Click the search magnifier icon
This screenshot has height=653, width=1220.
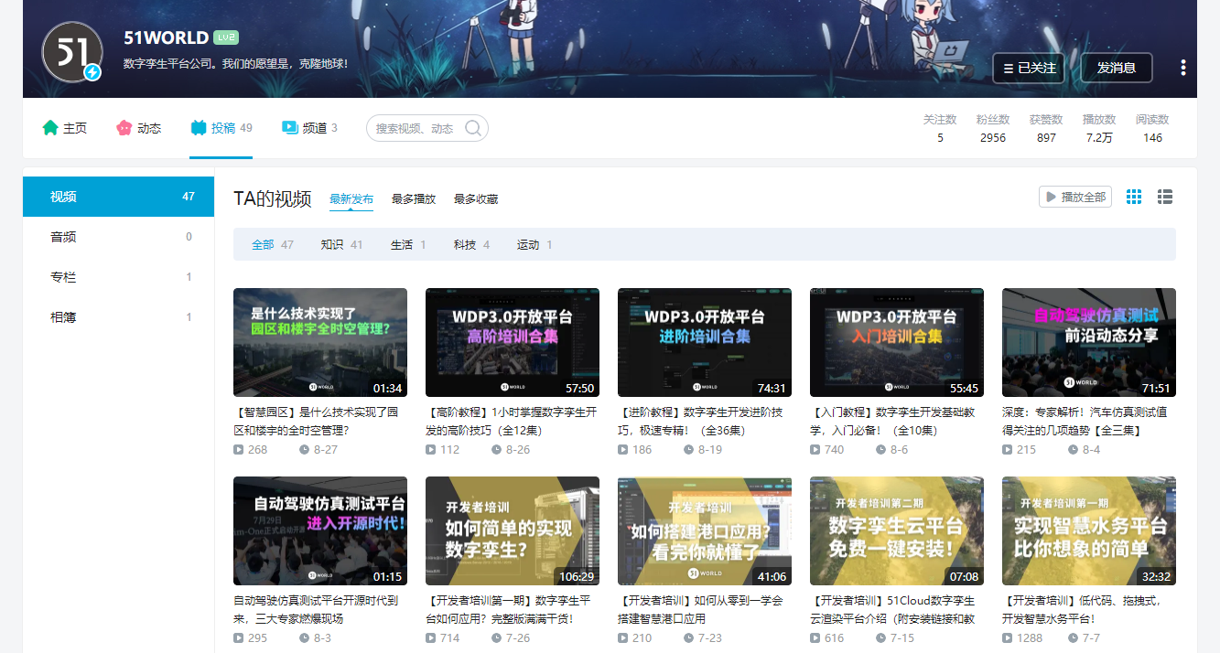point(473,128)
